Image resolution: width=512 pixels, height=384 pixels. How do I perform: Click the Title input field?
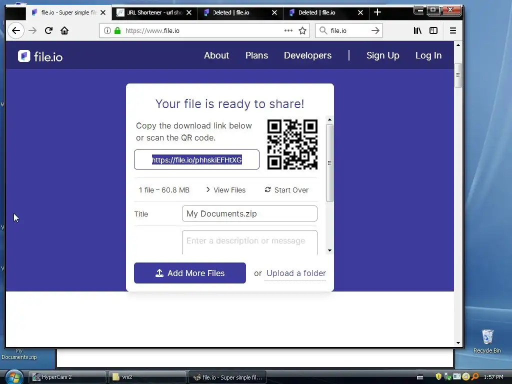(x=249, y=213)
